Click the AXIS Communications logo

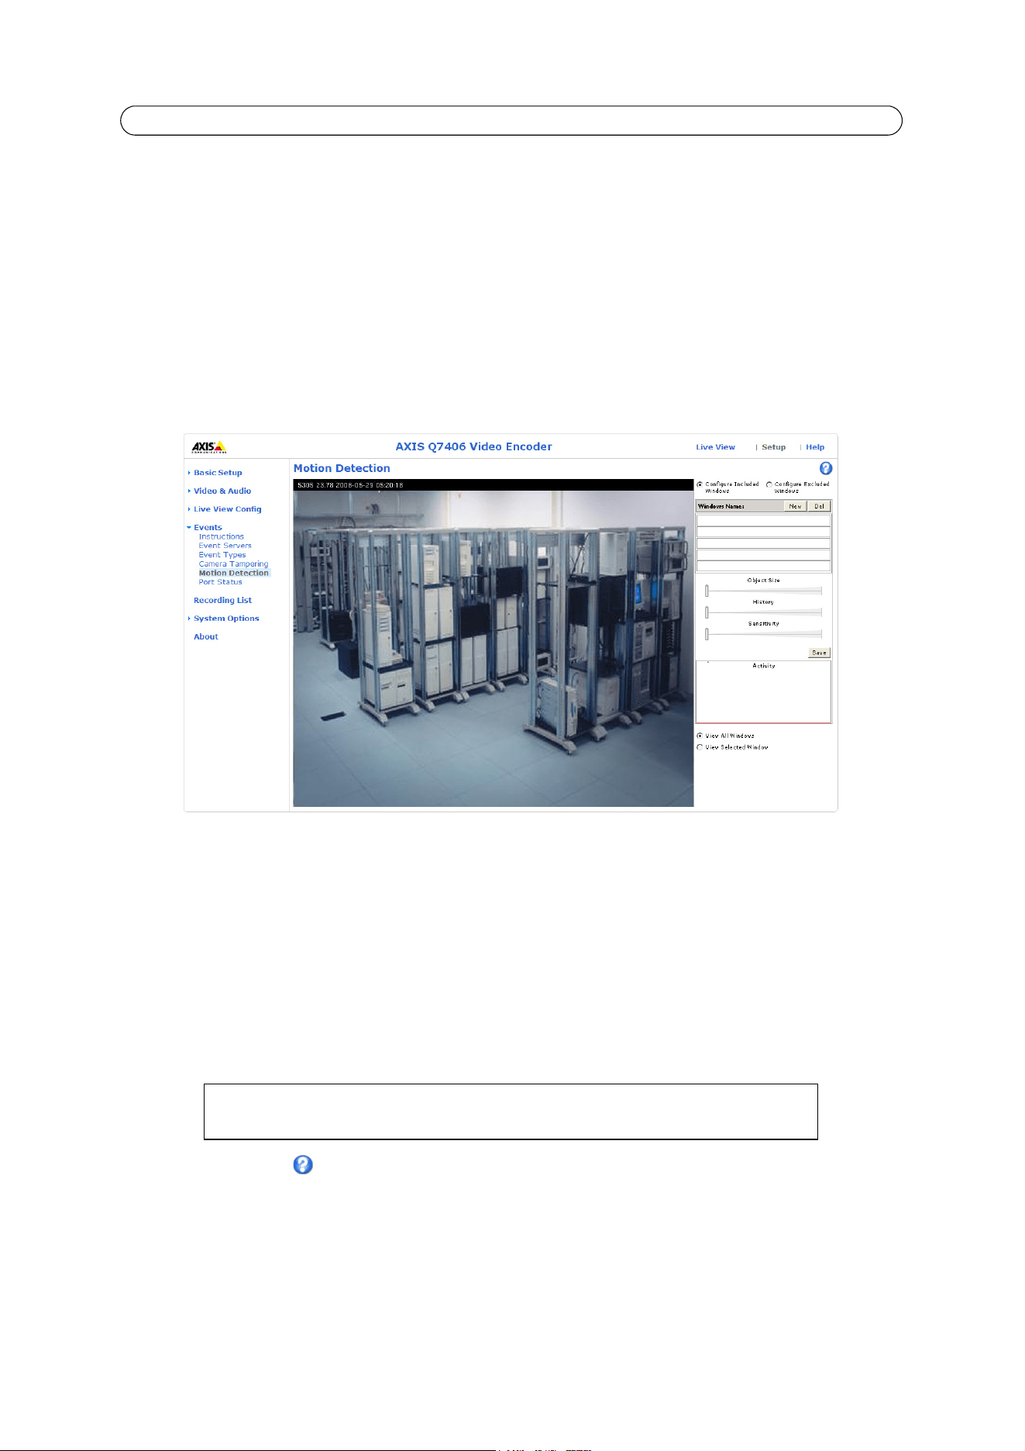pyautogui.click(x=209, y=446)
